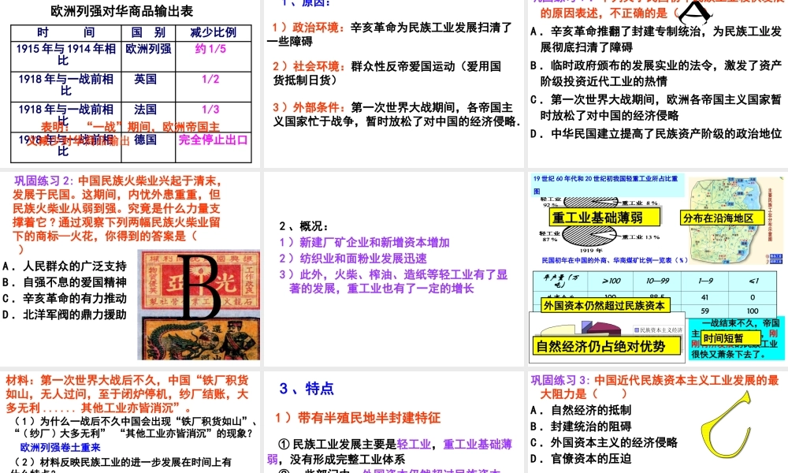Select option D 中华民国建立提高了民族资产阶级

(656, 134)
